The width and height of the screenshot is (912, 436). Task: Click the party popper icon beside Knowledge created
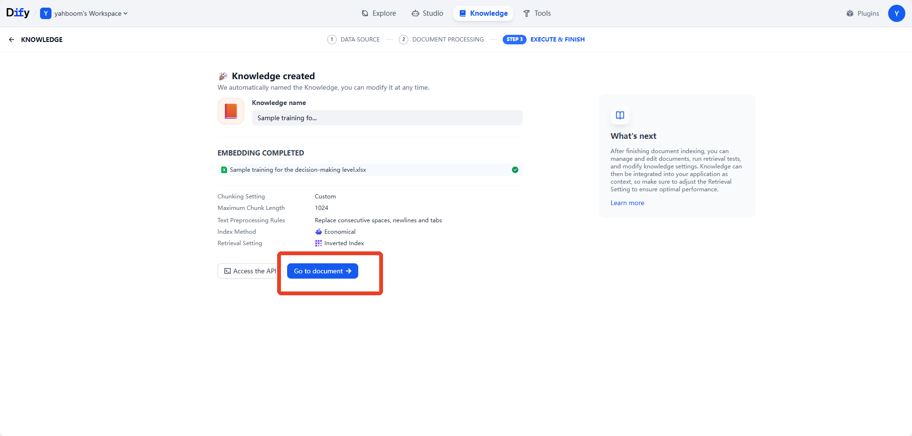click(x=223, y=76)
